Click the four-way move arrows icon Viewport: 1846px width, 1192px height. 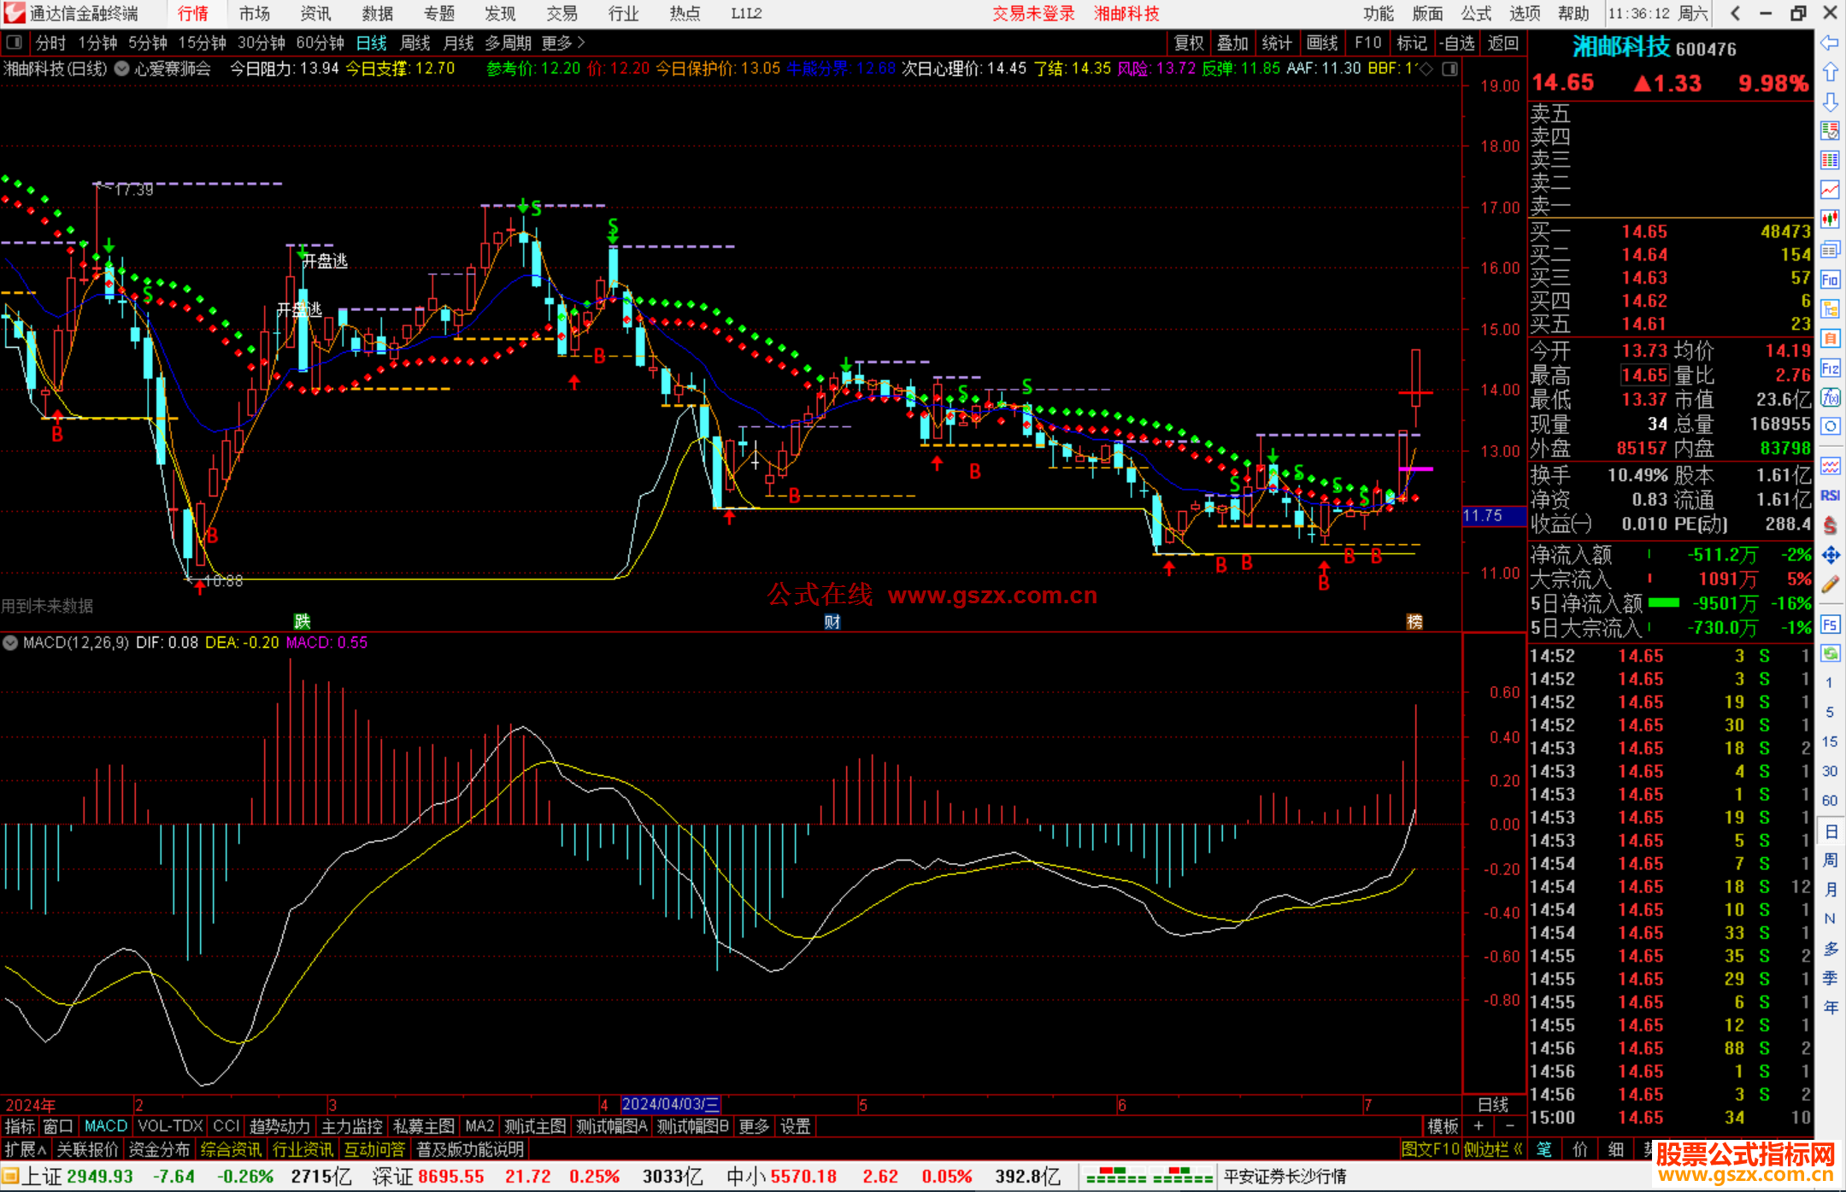pos(1830,555)
